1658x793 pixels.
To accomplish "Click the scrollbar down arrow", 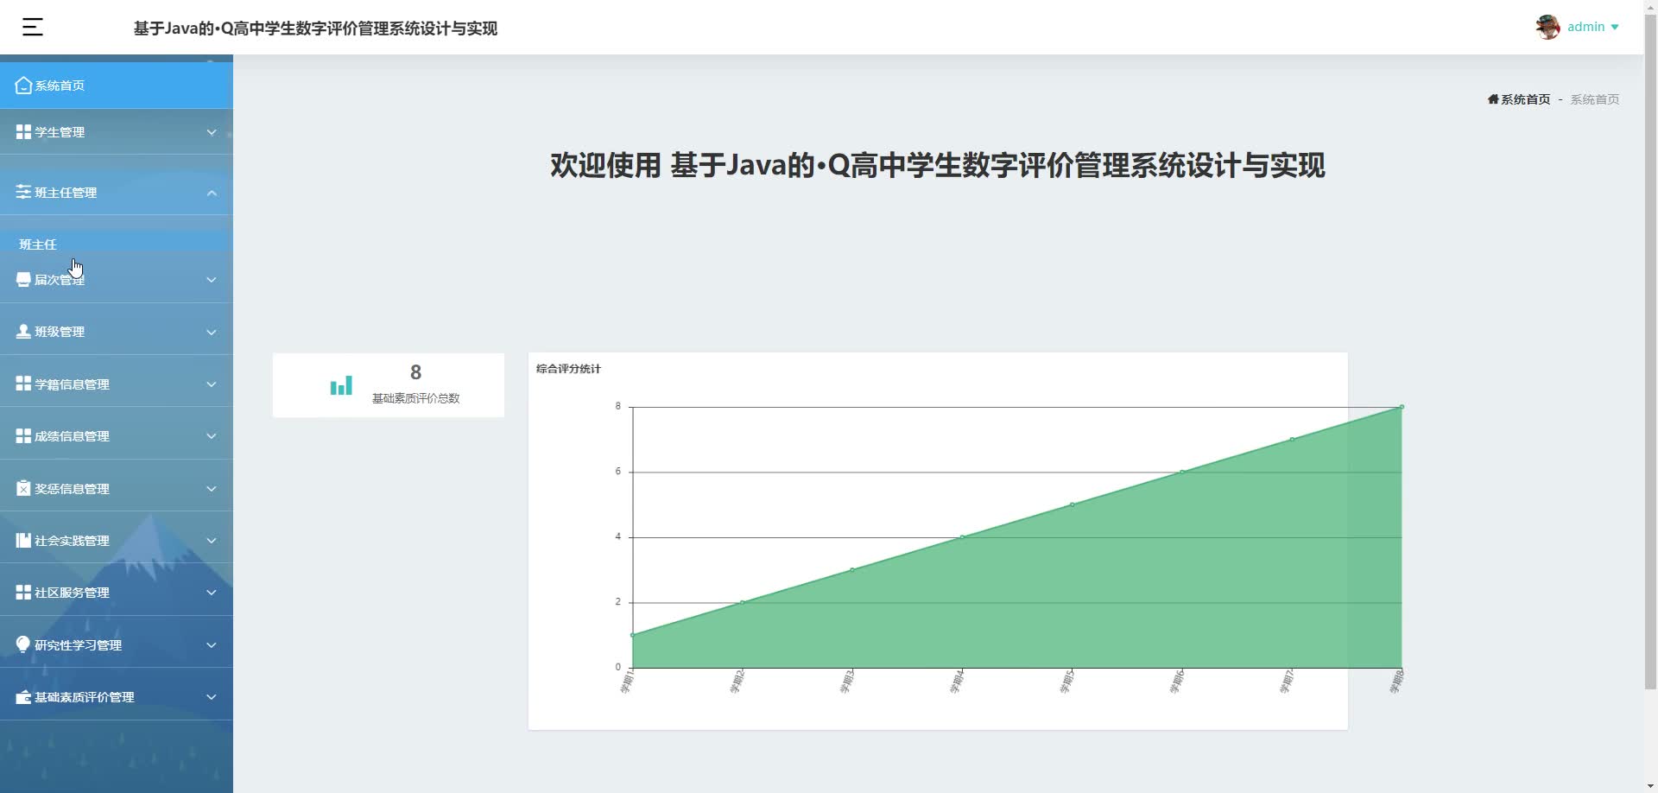I will coord(1650,785).
